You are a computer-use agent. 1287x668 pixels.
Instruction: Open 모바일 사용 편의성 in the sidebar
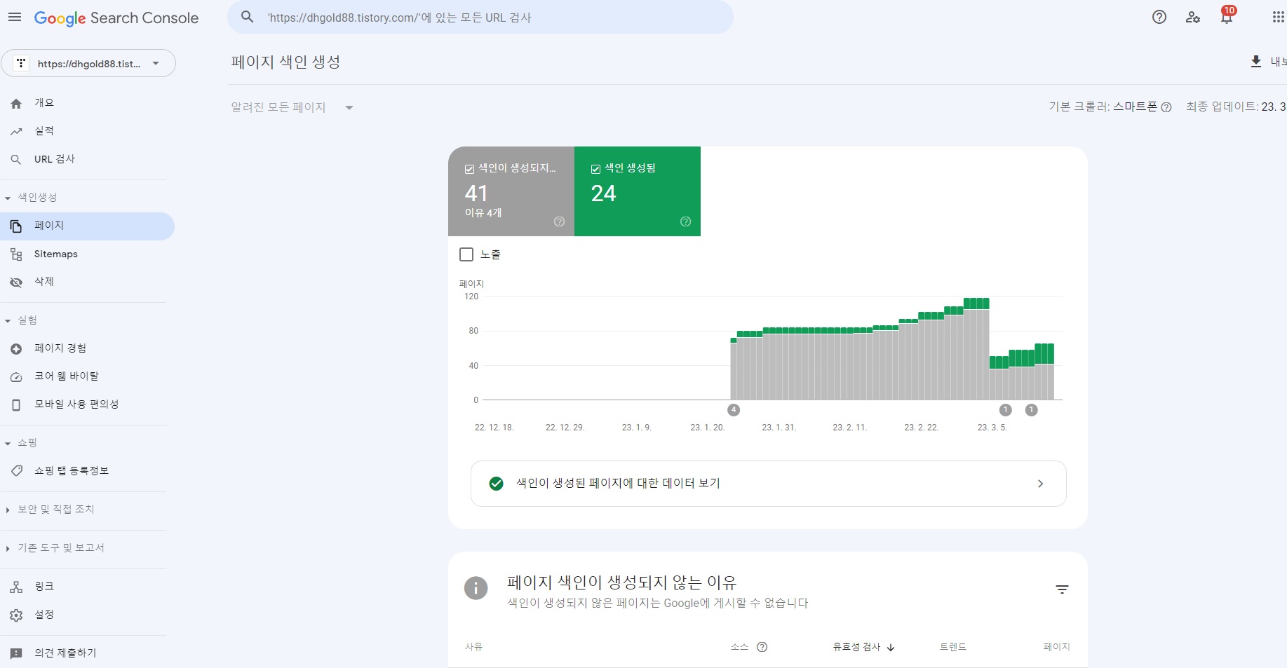(76, 404)
